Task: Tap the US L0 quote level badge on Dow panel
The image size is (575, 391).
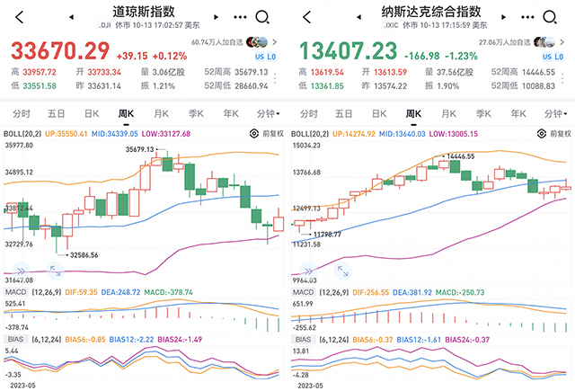Action: (x=266, y=57)
